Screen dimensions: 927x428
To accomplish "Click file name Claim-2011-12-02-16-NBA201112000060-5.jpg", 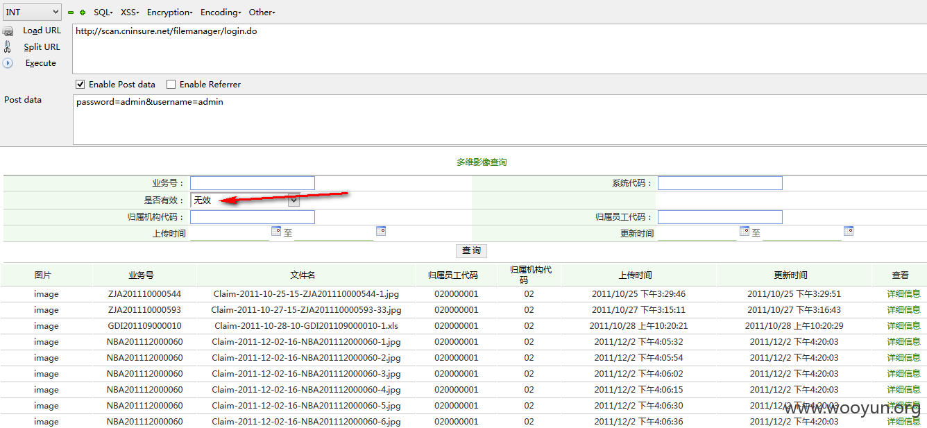I will tap(306, 406).
